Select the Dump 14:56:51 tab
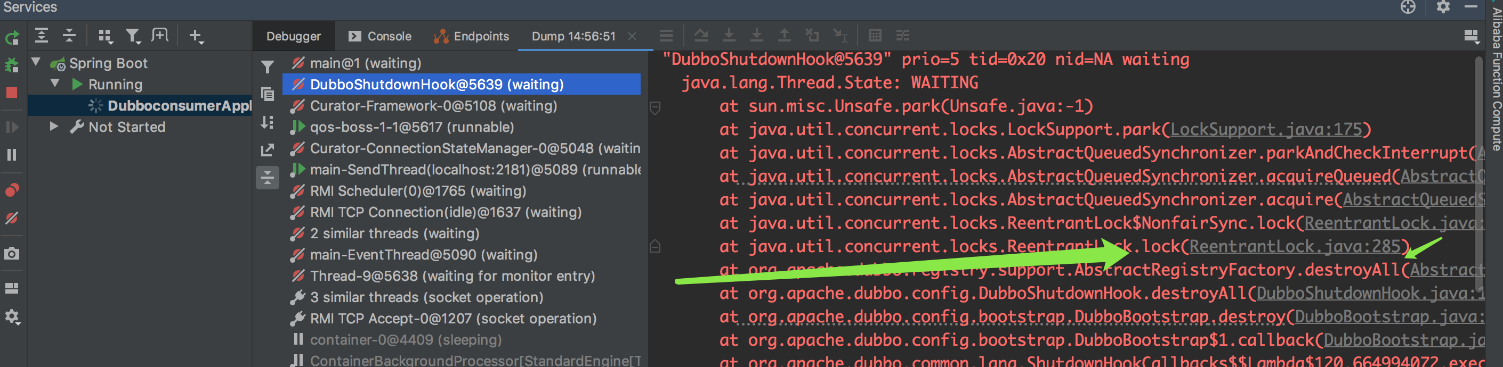 pos(573,36)
